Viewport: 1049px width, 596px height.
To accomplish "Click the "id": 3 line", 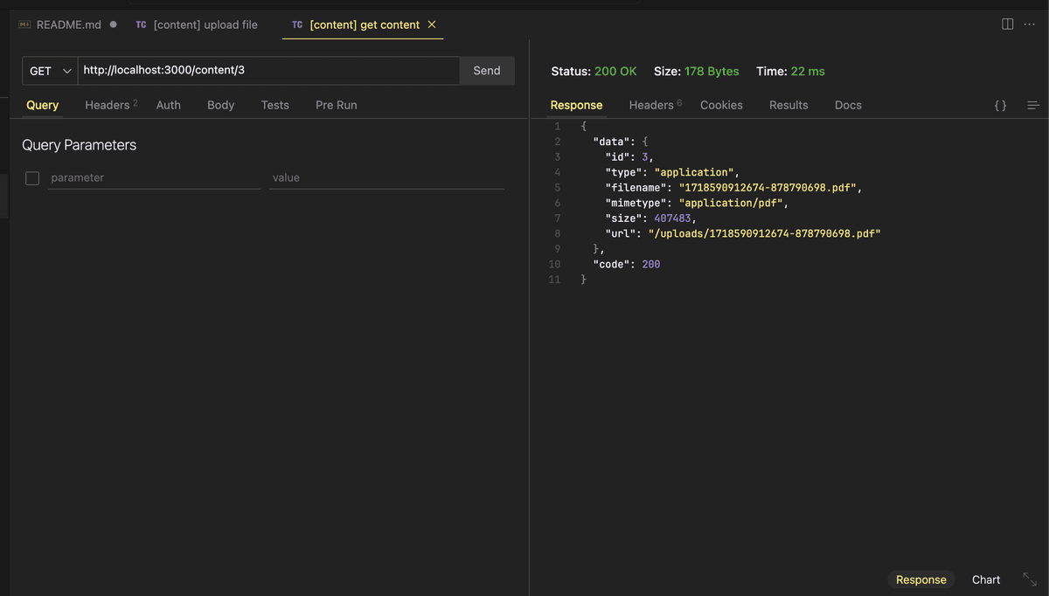I will [629, 156].
